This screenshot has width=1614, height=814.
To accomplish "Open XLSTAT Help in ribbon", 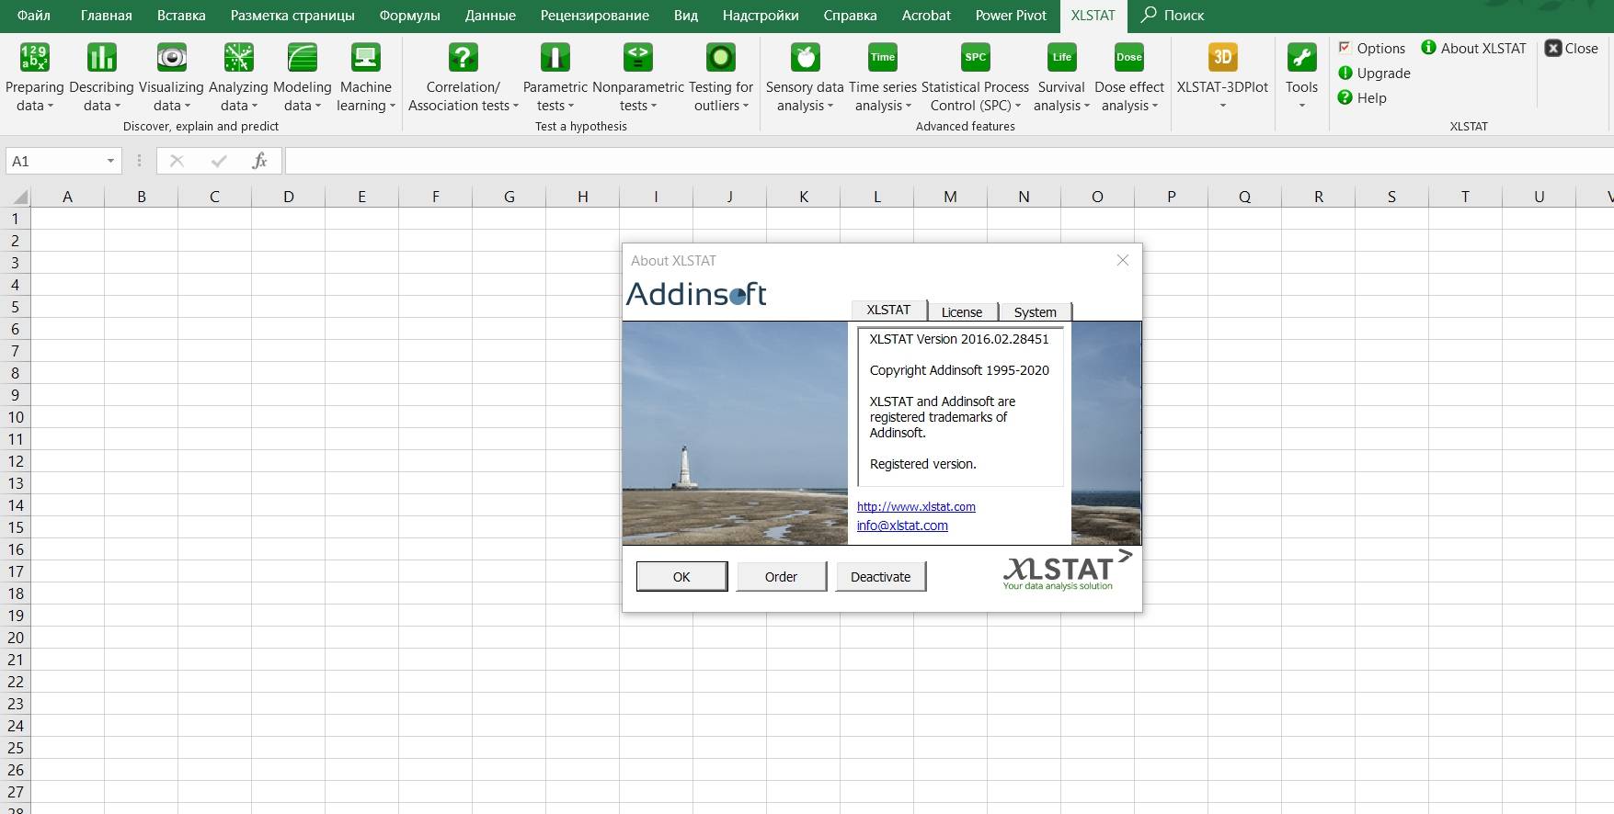I will (x=1362, y=97).
